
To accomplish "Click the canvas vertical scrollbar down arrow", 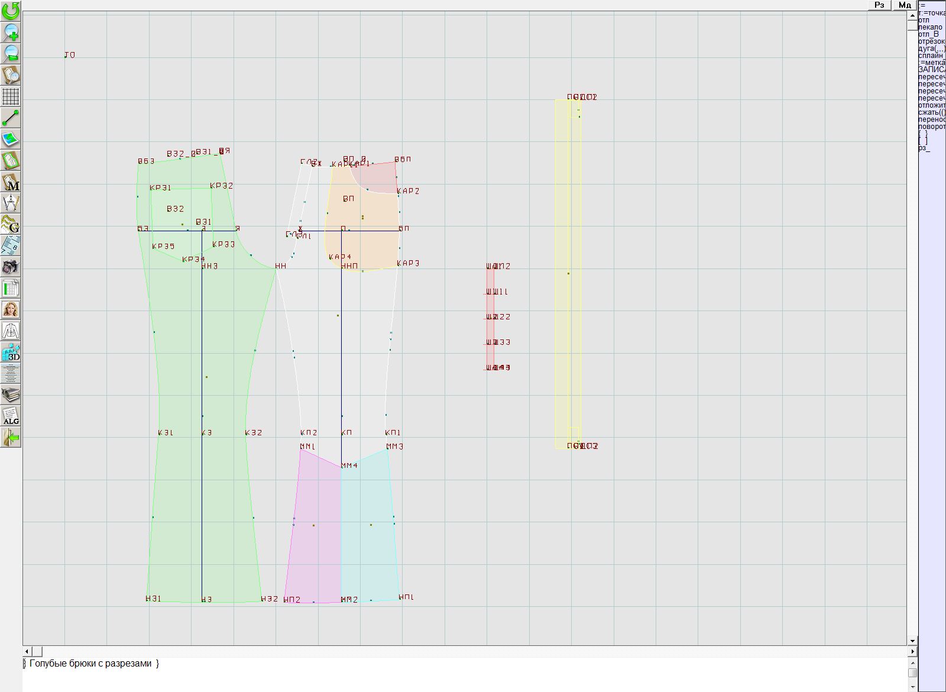I will (x=912, y=641).
